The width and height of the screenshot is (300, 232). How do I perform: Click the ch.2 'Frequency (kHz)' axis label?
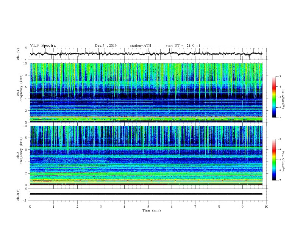coord(21,150)
